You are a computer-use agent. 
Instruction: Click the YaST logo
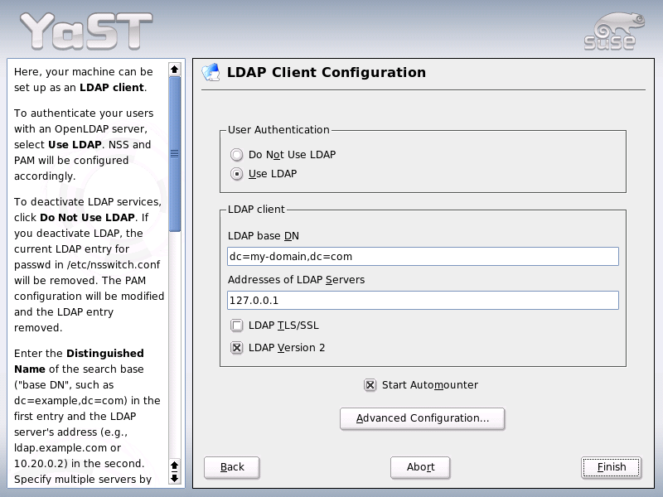87,31
